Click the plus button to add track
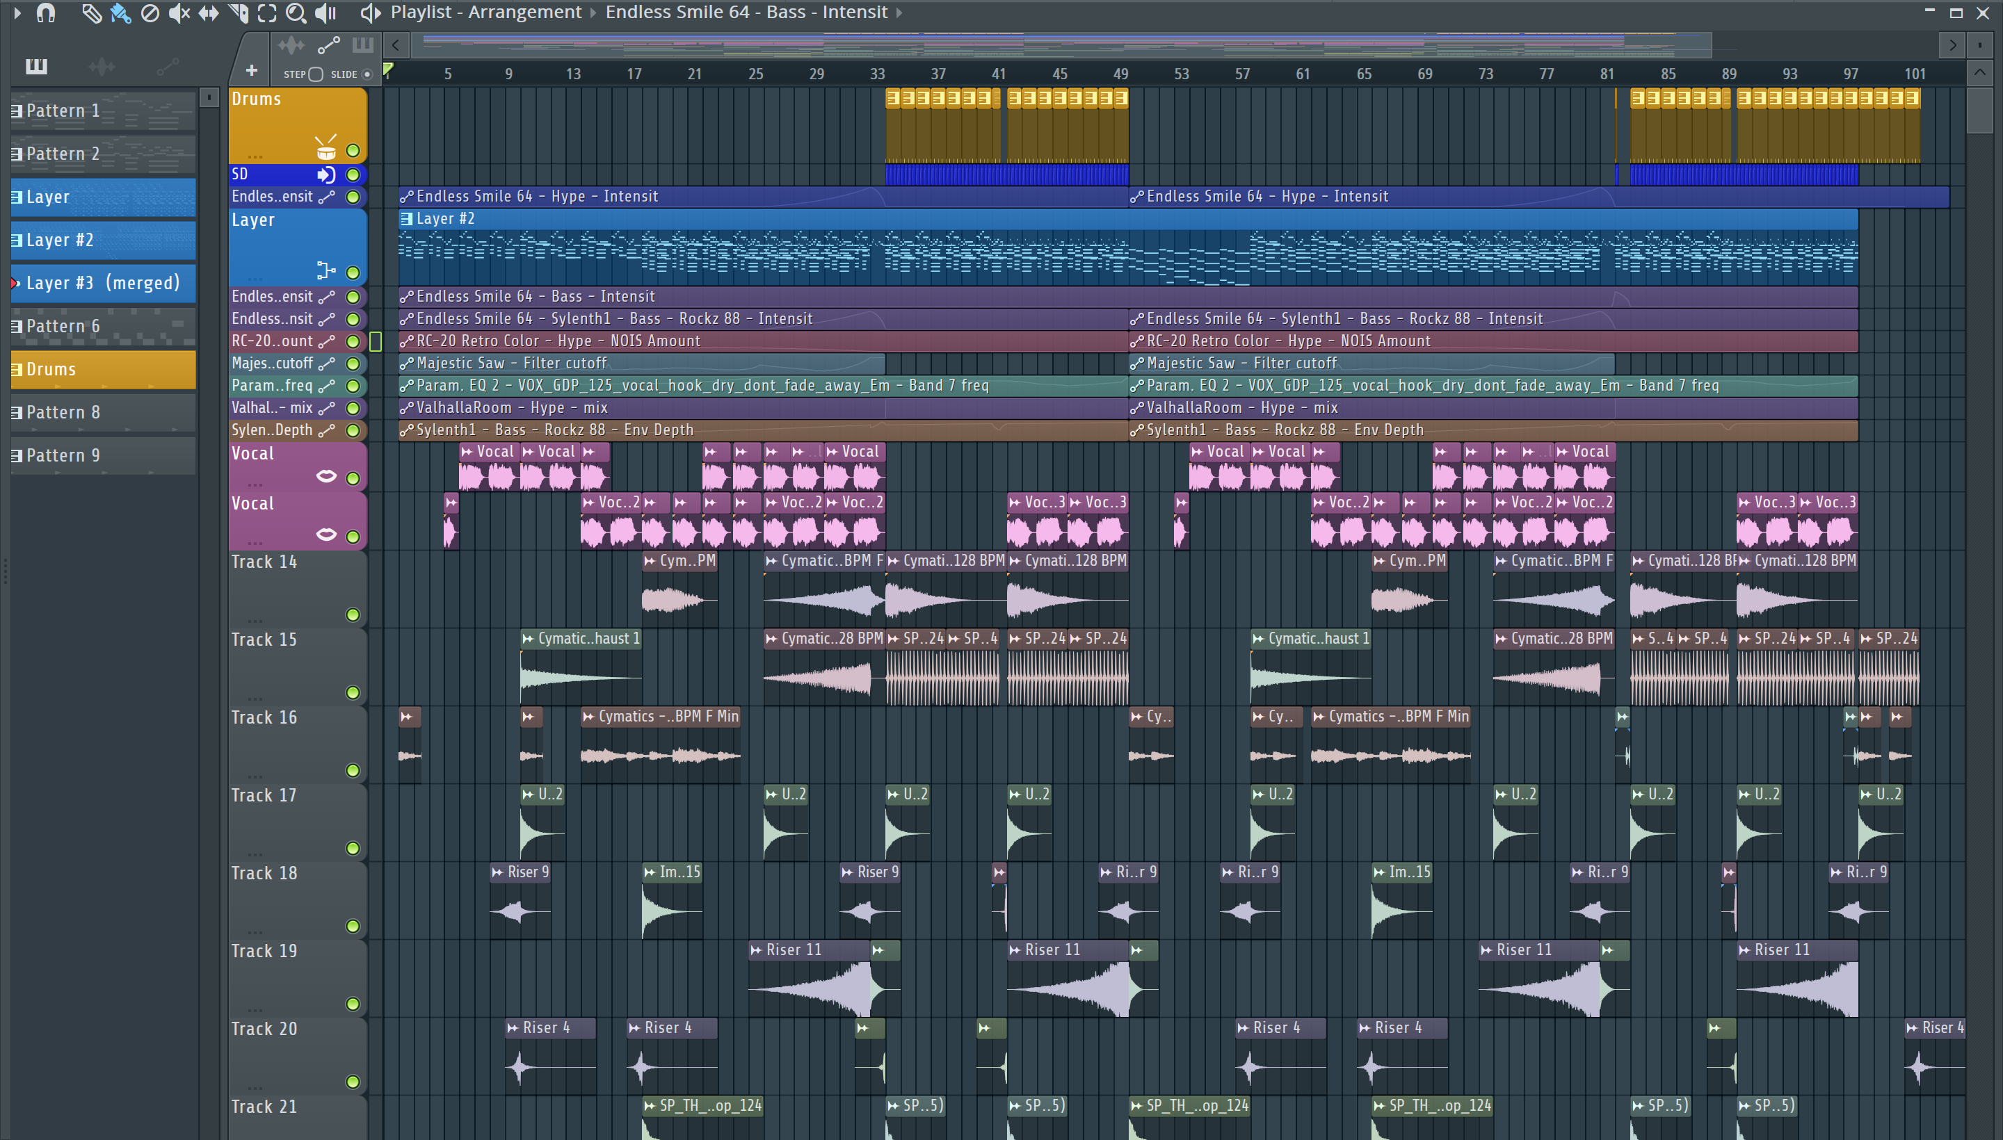The width and height of the screenshot is (2003, 1140). pyautogui.click(x=252, y=71)
